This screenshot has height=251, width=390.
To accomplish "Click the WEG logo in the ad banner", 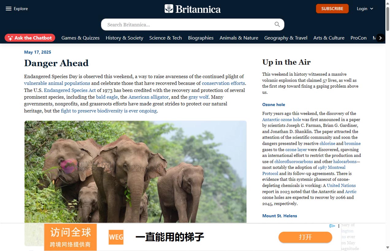I will coord(116,237).
